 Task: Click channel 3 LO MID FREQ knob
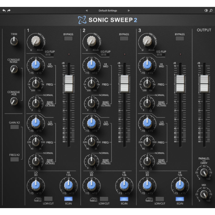tap(147, 141)
